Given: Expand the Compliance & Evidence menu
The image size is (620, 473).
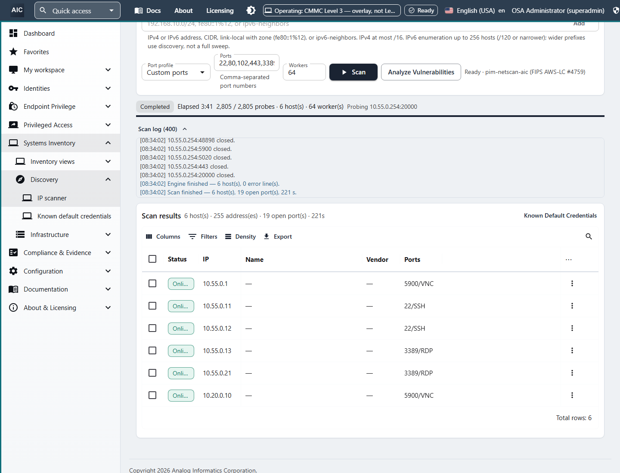Looking at the screenshot, I should tap(61, 252).
